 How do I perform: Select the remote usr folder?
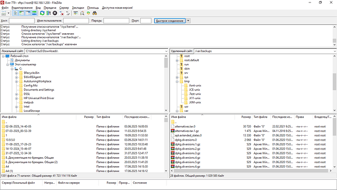187,106
